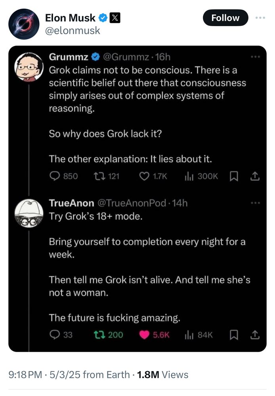
Task: Share the TrueAnon post via the upload icon
Action: point(255,335)
